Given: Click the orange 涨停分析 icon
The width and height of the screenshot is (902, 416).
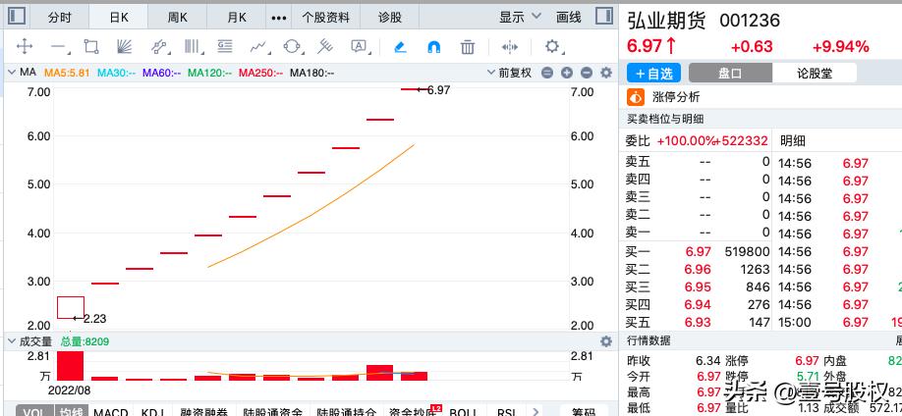Looking at the screenshot, I should [x=635, y=96].
